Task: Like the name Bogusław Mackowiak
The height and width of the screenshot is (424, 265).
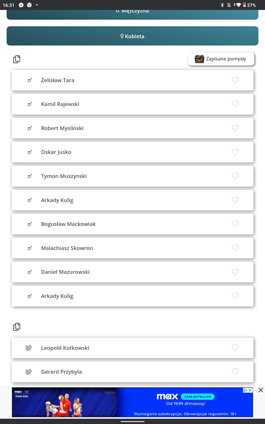Action: click(235, 224)
